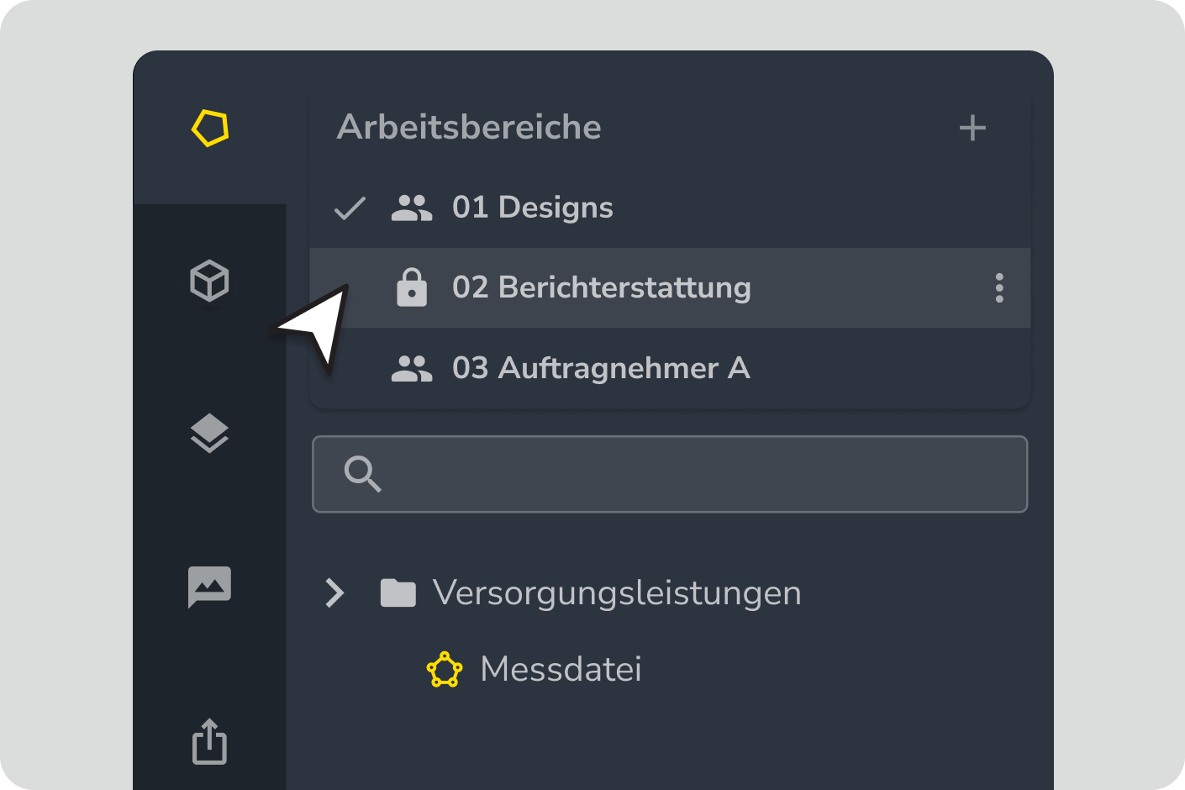Click the checkmark next to 01 Designs
The image size is (1185, 790).
tap(350, 208)
